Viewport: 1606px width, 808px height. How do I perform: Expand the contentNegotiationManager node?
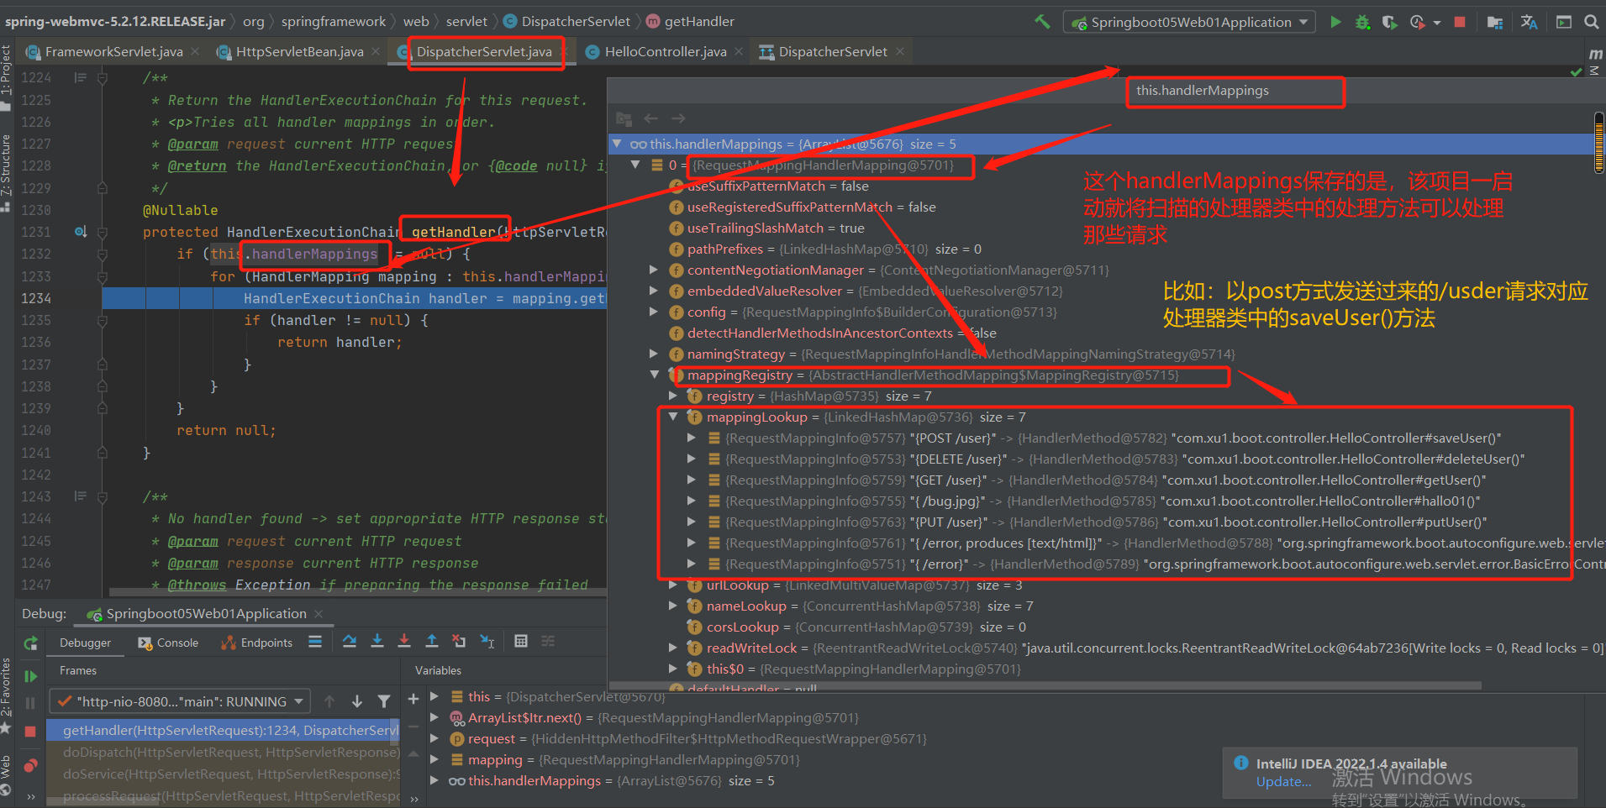(654, 270)
